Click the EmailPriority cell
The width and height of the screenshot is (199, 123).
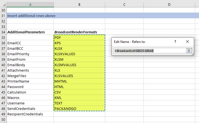(x=30, y=54)
